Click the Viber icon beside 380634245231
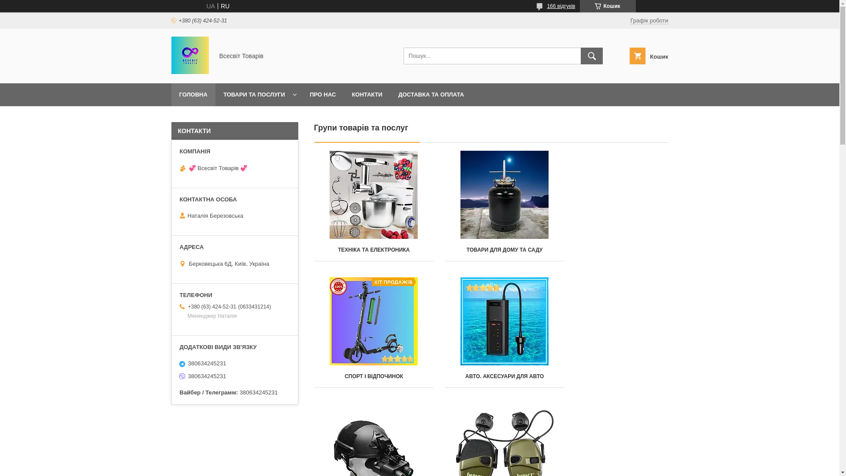The width and height of the screenshot is (846, 476). pos(182,376)
